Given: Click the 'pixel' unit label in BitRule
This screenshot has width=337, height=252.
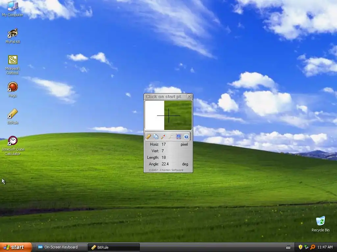Looking at the screenshot, I should pyautogui.click(x=184, y=144).
